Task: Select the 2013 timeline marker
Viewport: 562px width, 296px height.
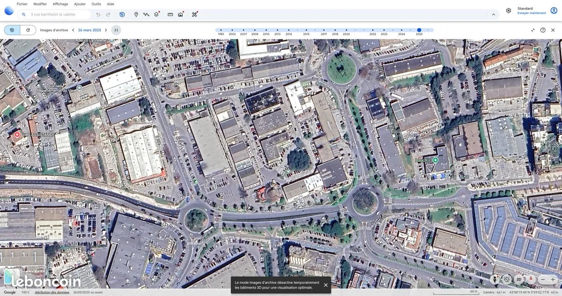Action: 277,30
